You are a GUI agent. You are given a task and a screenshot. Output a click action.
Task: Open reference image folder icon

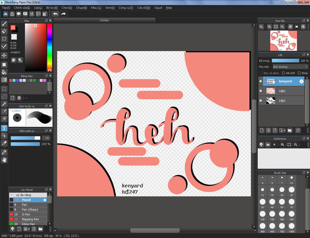point(268,145)
